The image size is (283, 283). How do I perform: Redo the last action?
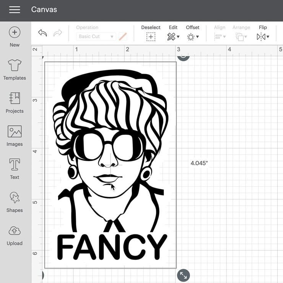point(58,33)
